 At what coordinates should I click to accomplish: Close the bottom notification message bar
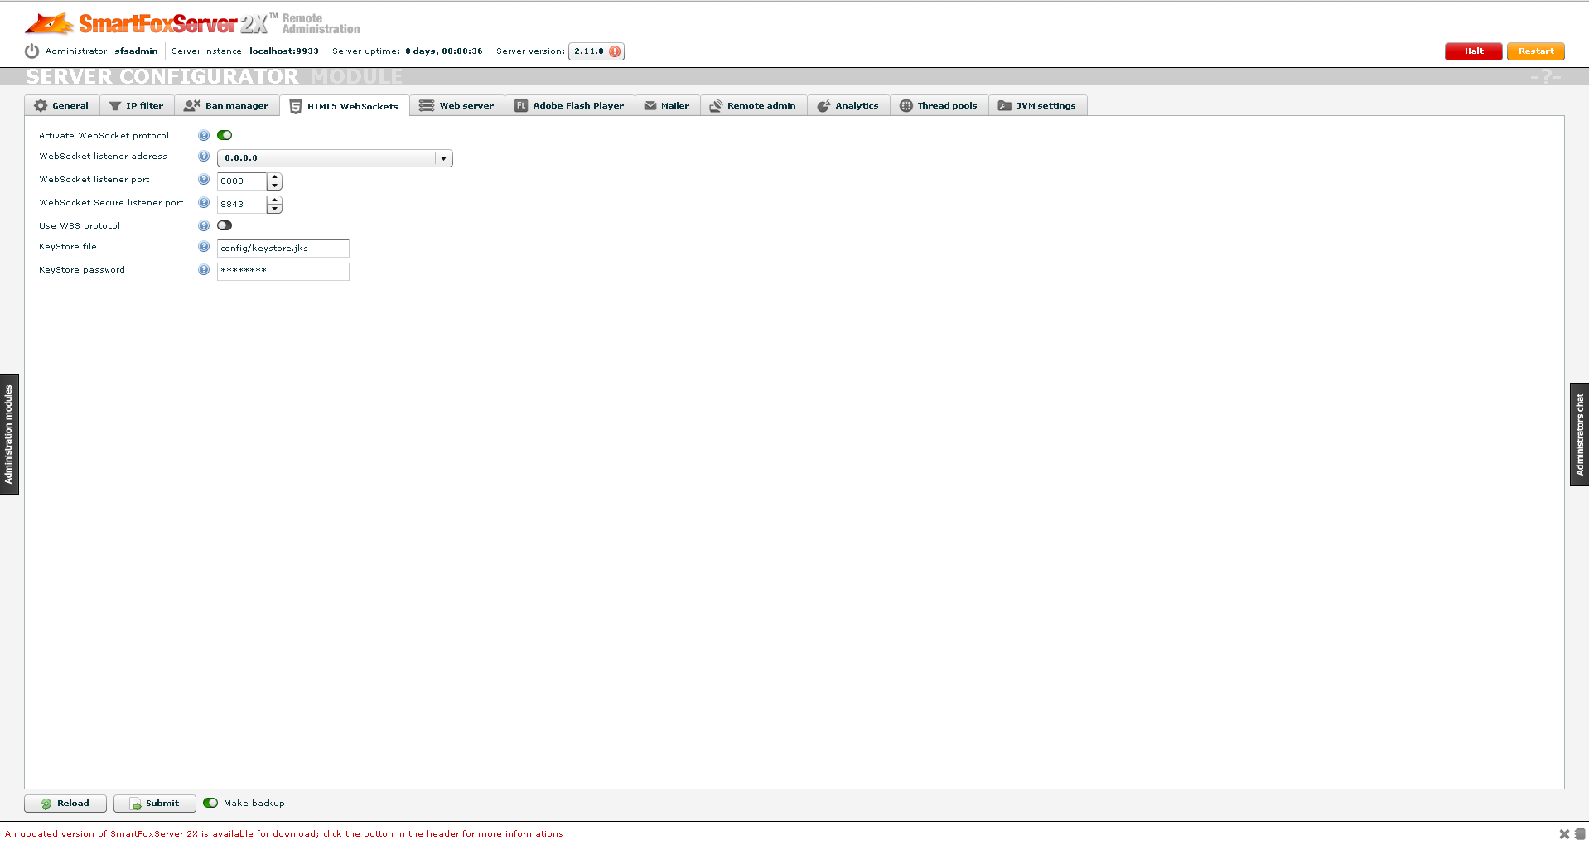coord(1564,834)
